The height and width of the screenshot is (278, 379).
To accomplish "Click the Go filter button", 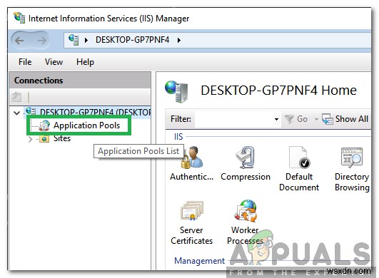I will [296, 119].
